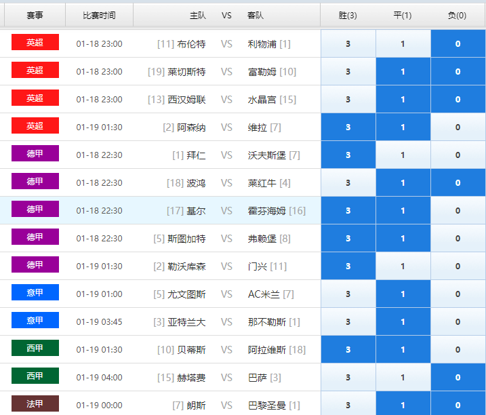Deselect win (3) for 拜仁 vs 沃夫斯堡
486x415 pixels.
(x=348, y=155)
